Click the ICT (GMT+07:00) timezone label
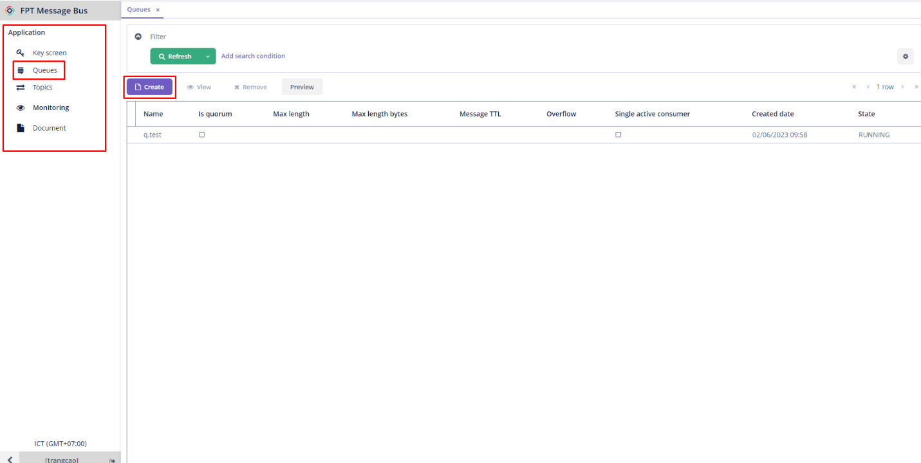Image resolution: width=921 pixels, height=463 pixels. pyautogui.click(x=60, y=444)
